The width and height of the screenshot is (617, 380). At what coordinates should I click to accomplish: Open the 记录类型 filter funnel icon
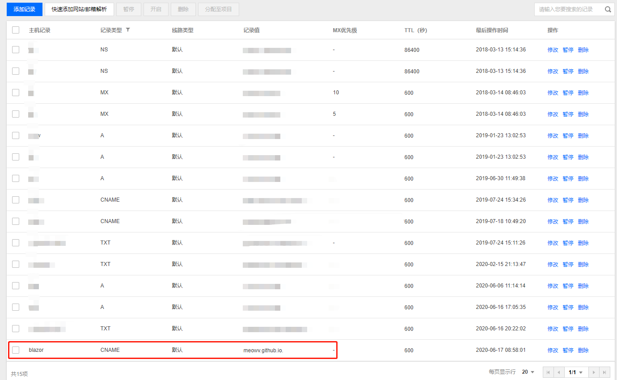click(x=128, y=30)
